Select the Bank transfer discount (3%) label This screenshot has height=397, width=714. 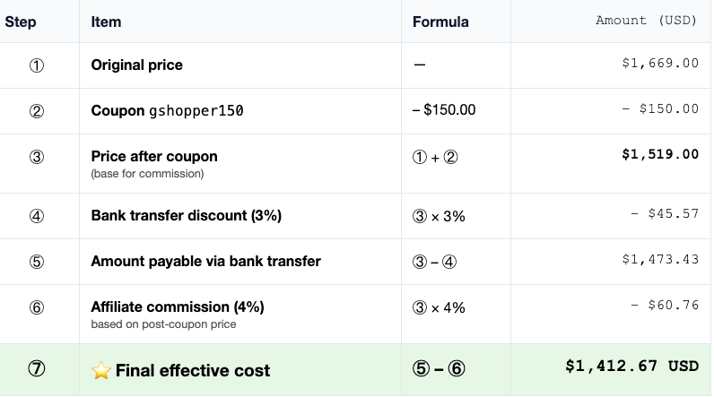(187, 216)
